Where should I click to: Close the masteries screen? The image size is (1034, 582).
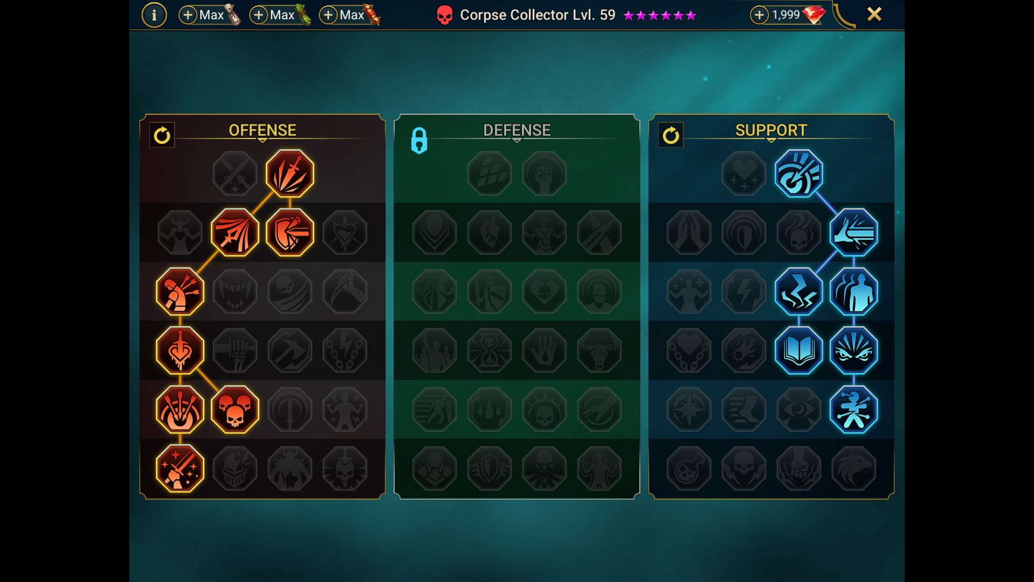click(874, 14)
